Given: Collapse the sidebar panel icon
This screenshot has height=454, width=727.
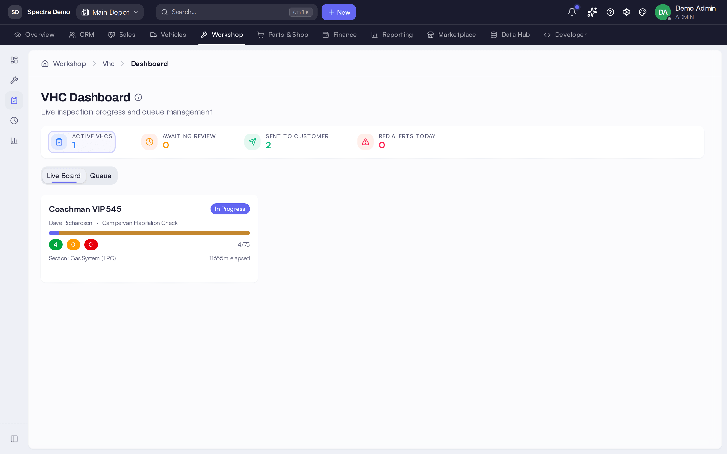Looking at the screenshot, I should tap(14, 439).
